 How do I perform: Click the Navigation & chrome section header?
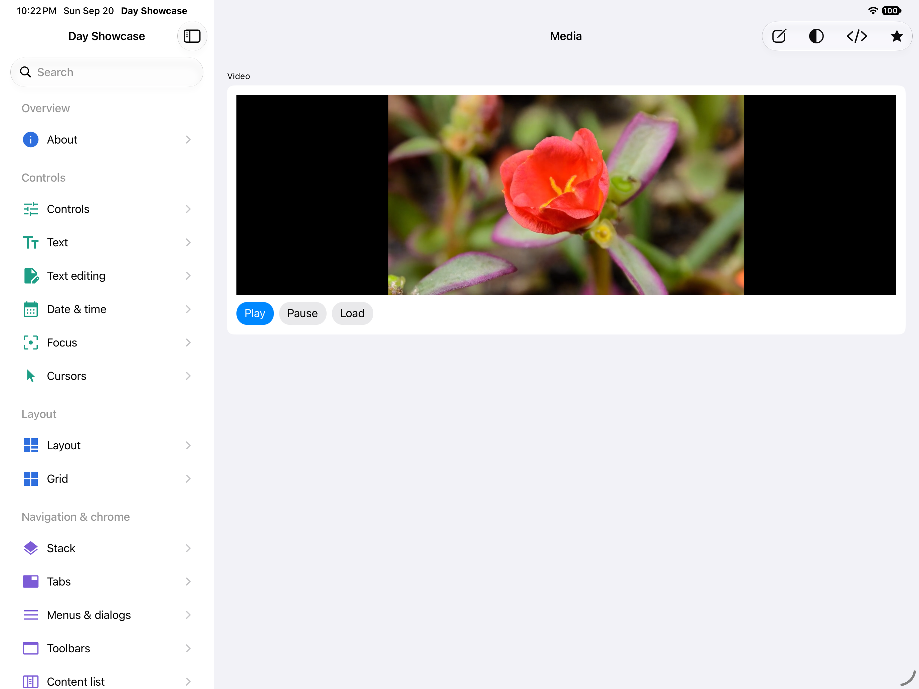tap(75, 517)
